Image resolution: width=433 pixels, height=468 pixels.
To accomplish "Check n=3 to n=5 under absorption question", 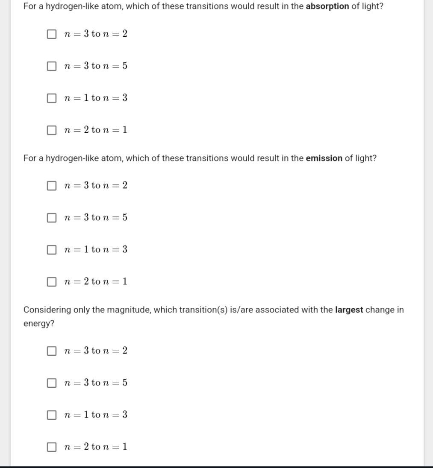I will click(51, 66).
